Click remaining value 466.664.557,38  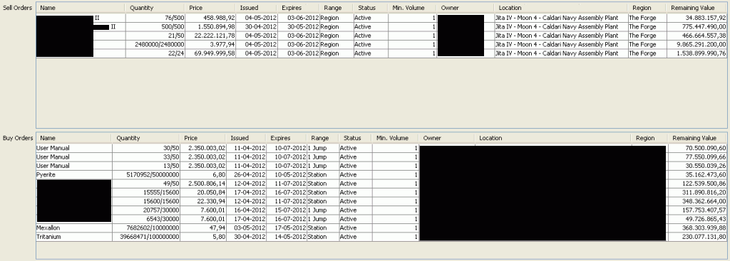pyautogui.click(x=704, y=36)
